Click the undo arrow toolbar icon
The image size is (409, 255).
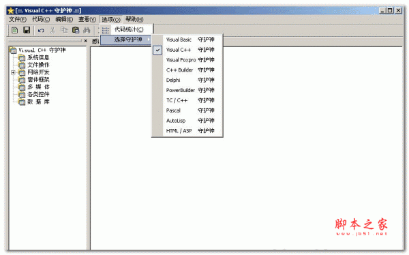41,31
